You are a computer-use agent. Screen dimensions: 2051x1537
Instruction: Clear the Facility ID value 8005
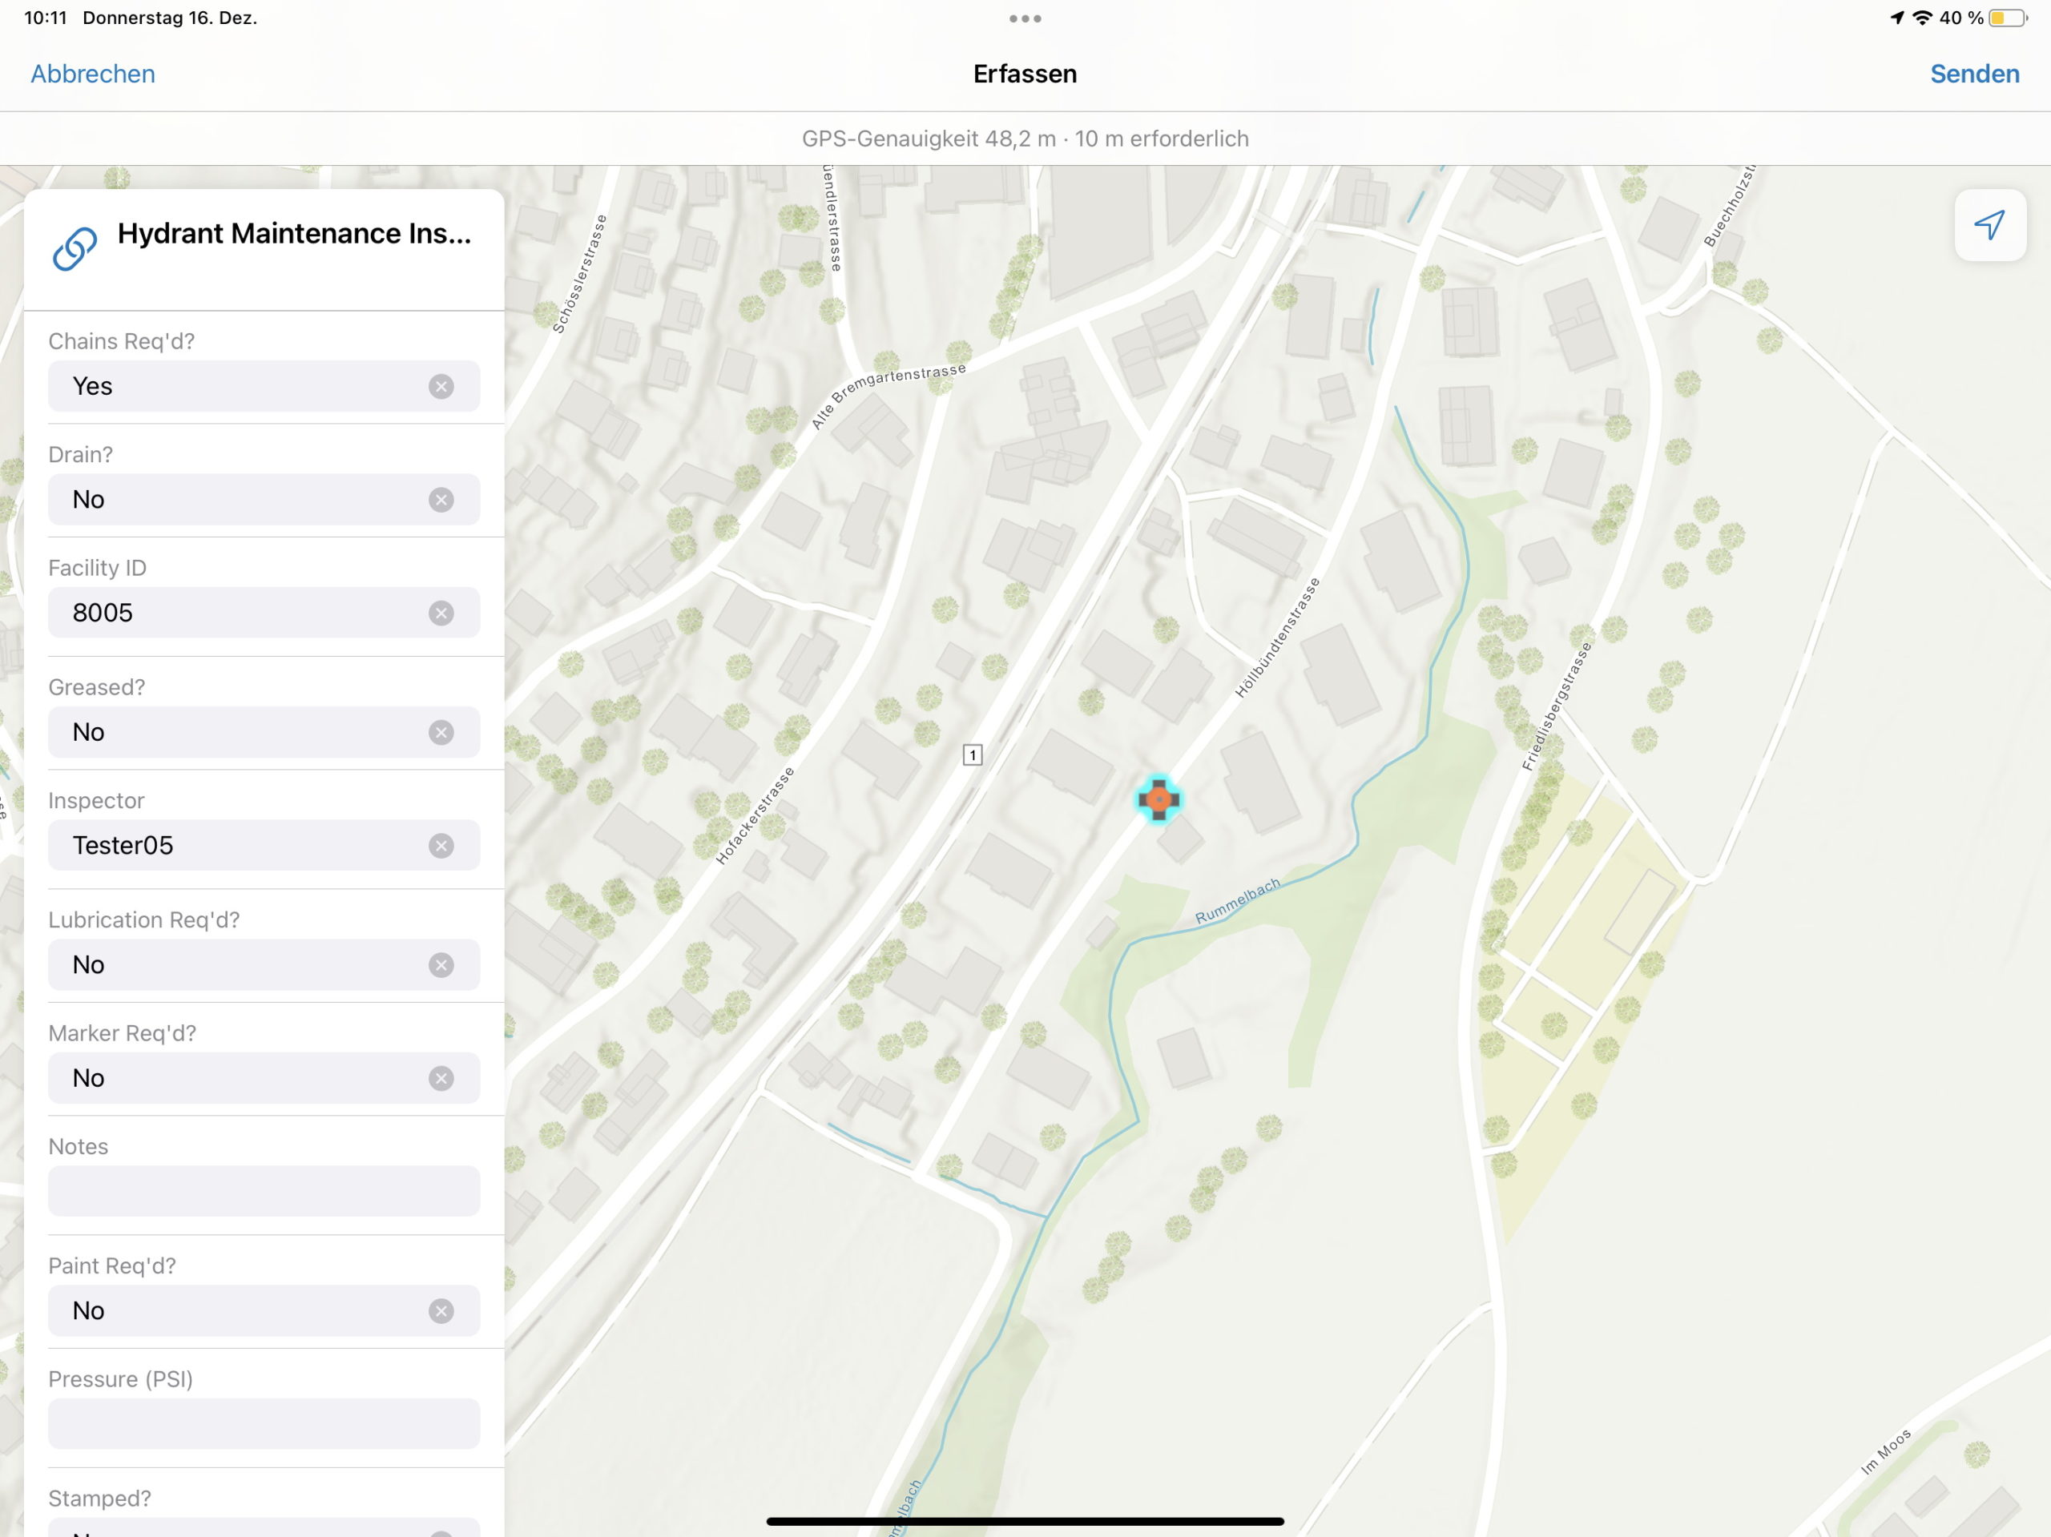(443, 613)
